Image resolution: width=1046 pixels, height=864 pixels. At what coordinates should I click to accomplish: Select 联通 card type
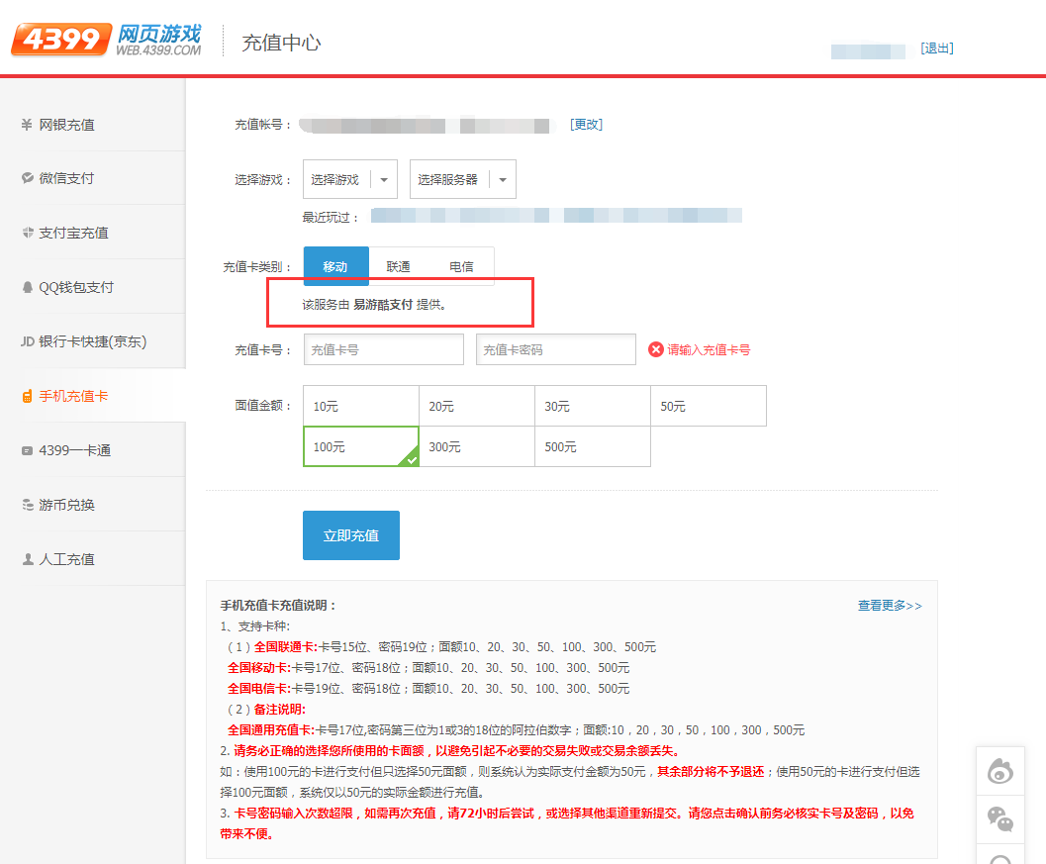point(398,266)
